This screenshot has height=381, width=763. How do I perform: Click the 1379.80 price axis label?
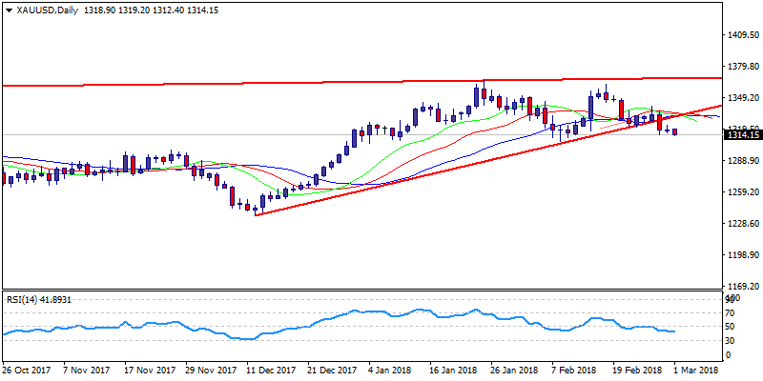(741, 67)
